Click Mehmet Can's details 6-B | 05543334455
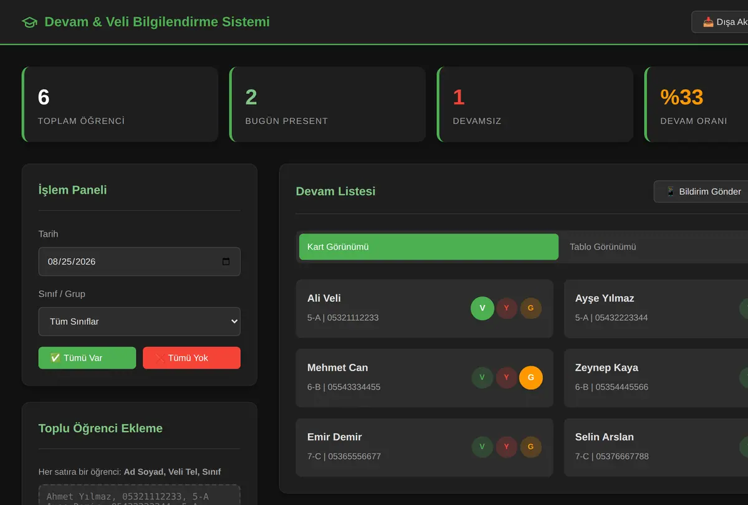 coord(344,387)
